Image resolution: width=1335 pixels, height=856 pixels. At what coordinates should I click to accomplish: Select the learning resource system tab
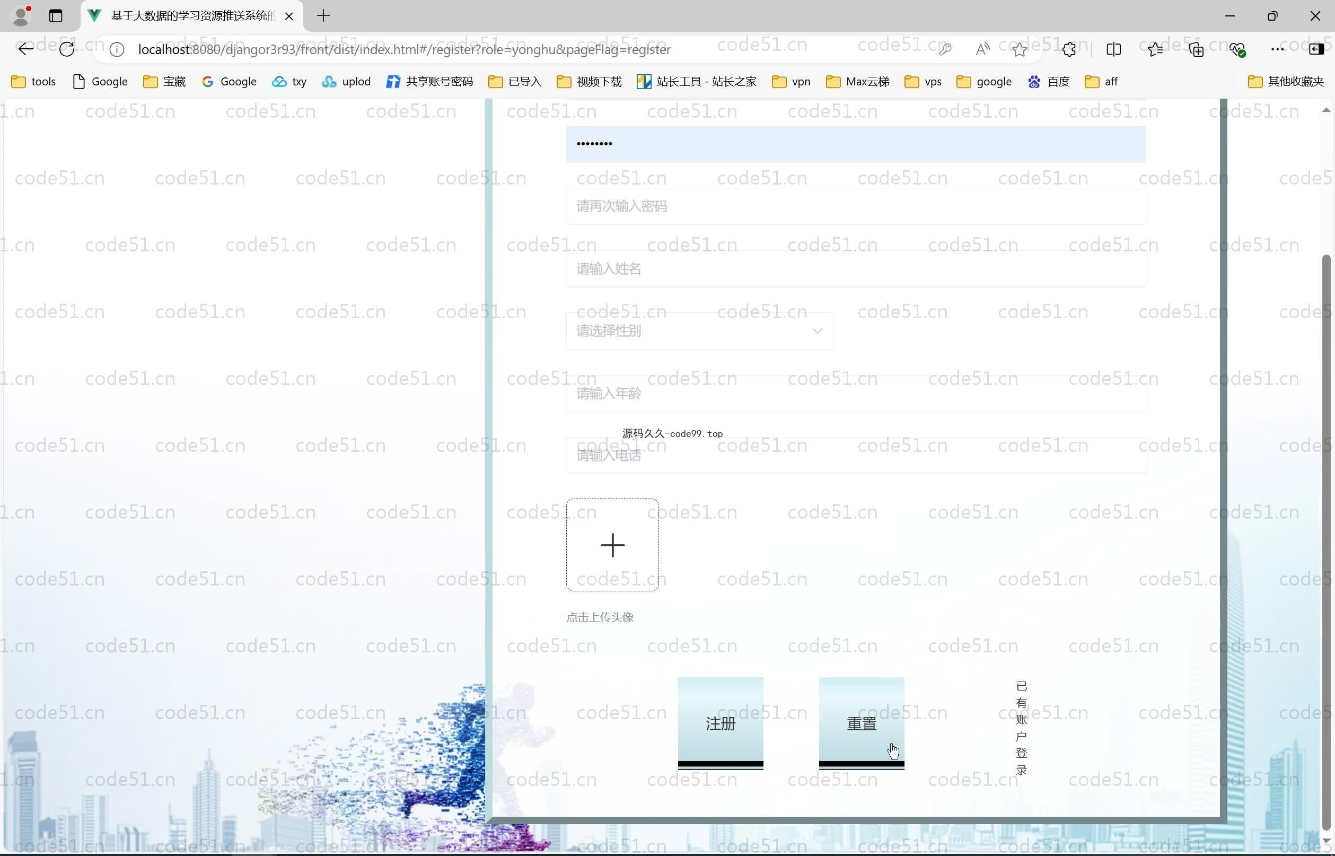pos(192,16)
